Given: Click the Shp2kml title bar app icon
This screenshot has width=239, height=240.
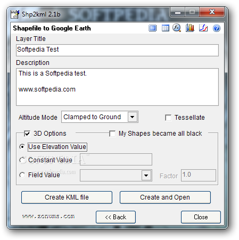Looking at the screenshot, I should click(x=15, y=14).
